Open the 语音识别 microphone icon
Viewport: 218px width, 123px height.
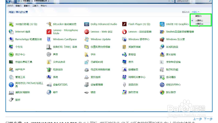(x=124, y=85)
